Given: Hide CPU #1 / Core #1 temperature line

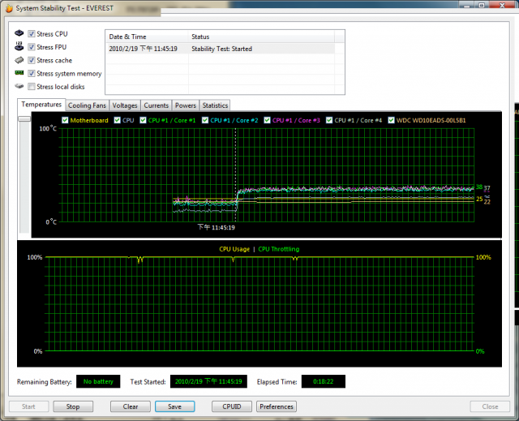Looking at the screenshot, I should click(143, 120).
